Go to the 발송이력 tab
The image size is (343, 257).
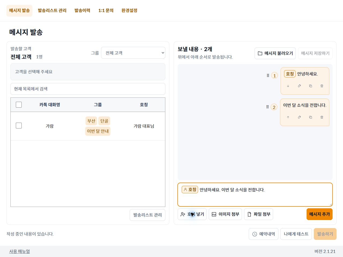(82, 10)
